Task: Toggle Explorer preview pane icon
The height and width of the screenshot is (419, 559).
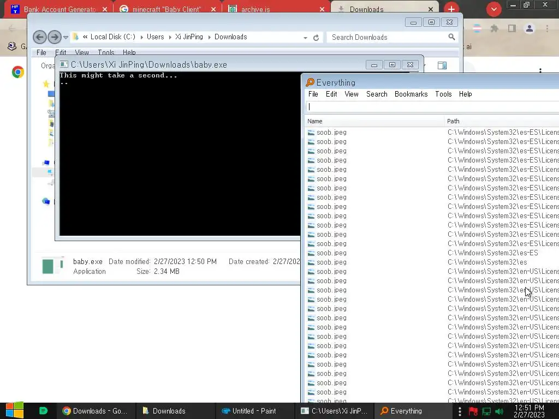Action: (x=442, y=65)
